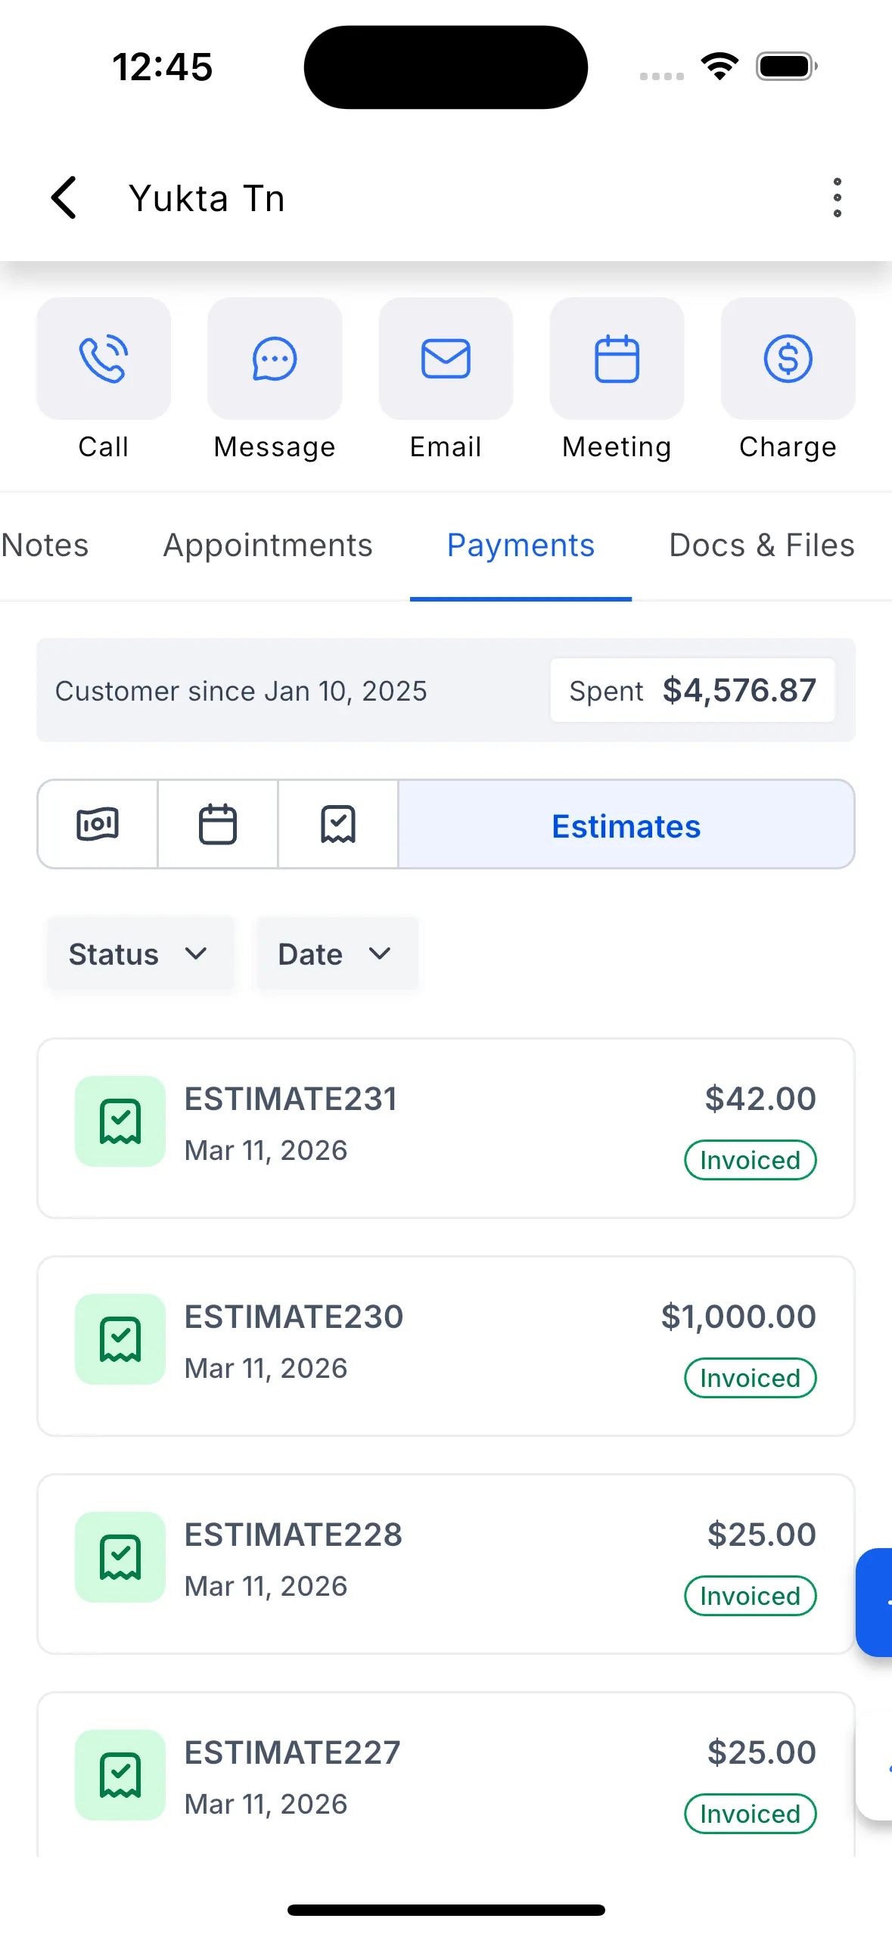This screenshot has width=892, height=1934.
Task: Open the Date filter dropdown
Action: coord(337,953)
